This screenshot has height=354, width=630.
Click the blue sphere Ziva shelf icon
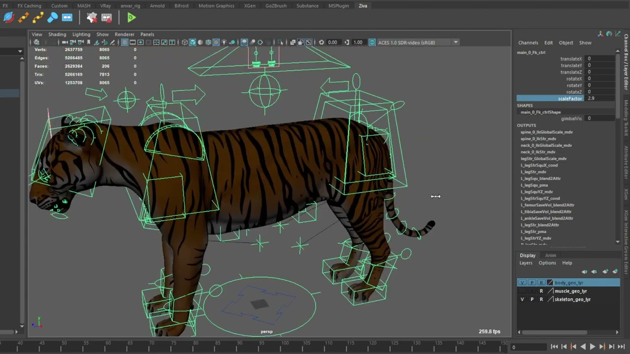(9, 18)
